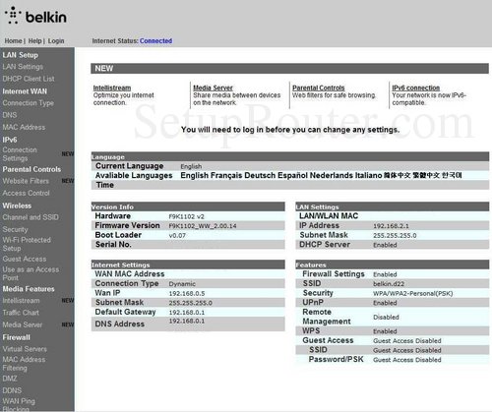Select Deutsch language
492x412 pixels.
(x=260, y=175)
